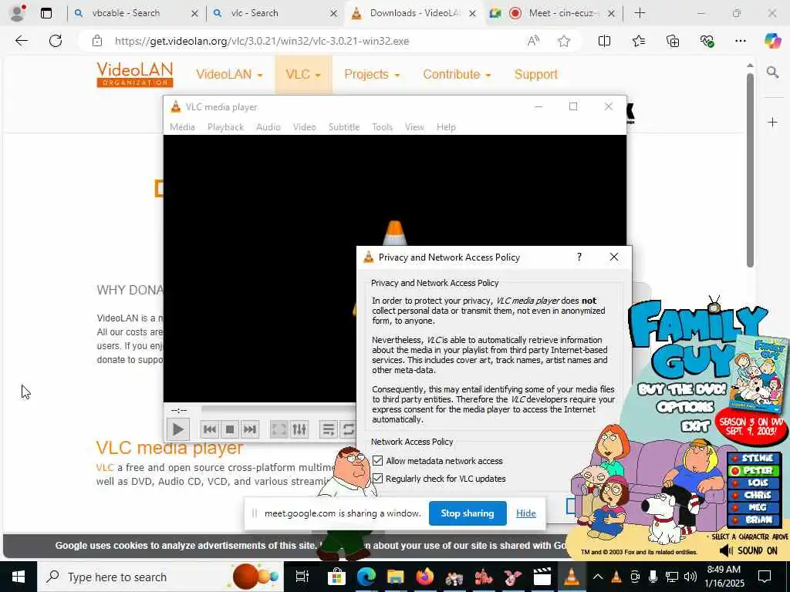The image size is (790, 592).
Task: Open the Audio menu in VLC
Action: (x=268, y=127)
